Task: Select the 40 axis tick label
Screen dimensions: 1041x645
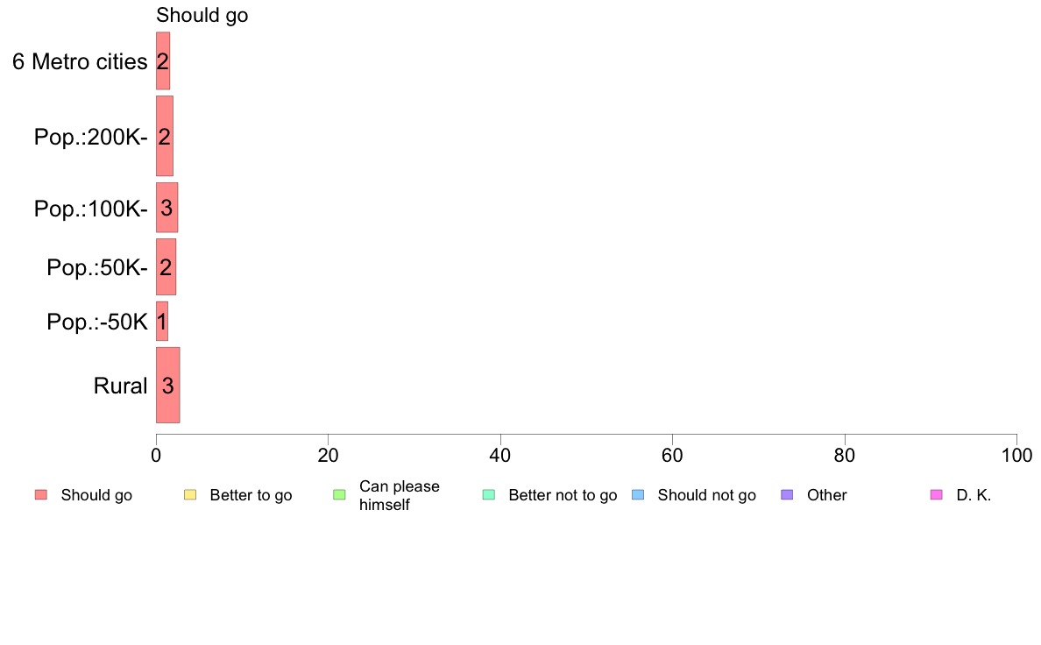Action: 500,455
